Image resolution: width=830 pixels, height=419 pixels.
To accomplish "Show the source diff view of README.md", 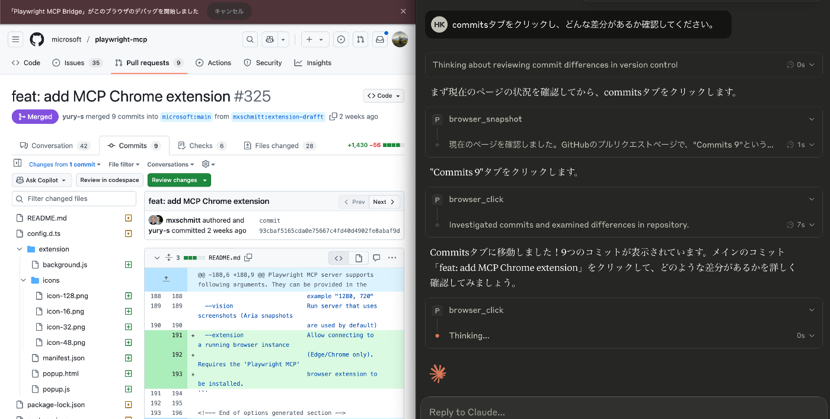I will pyautogui.click(x=339, y=258).
